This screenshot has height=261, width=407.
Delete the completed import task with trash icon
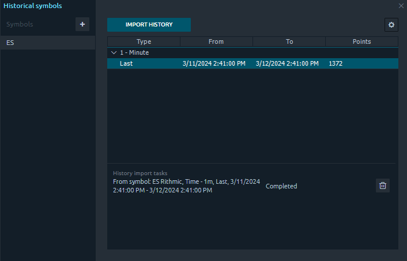click(x=382, y=186)
